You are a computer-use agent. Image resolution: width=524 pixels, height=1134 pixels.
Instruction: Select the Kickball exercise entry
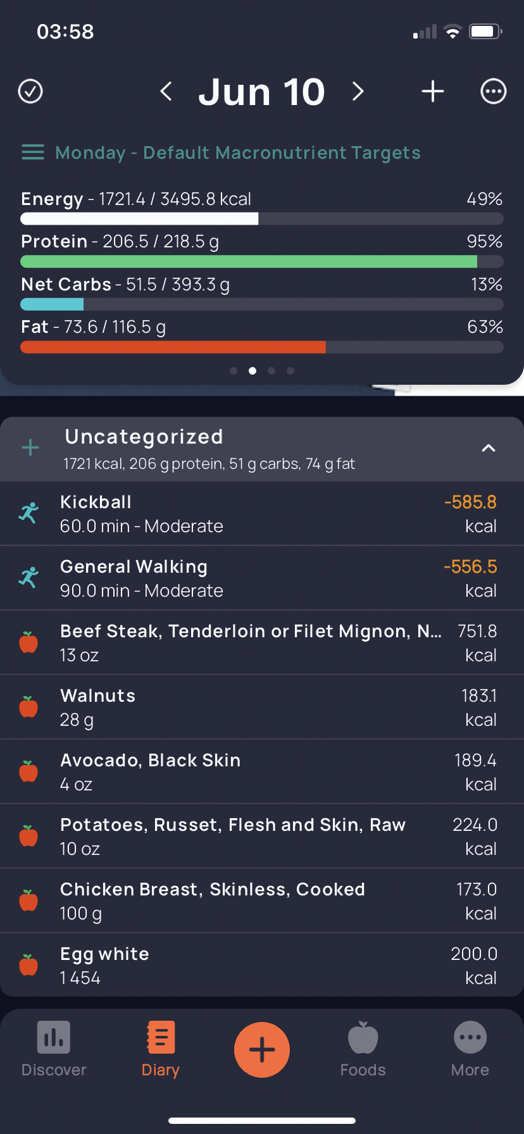click(x=262, y=514)
